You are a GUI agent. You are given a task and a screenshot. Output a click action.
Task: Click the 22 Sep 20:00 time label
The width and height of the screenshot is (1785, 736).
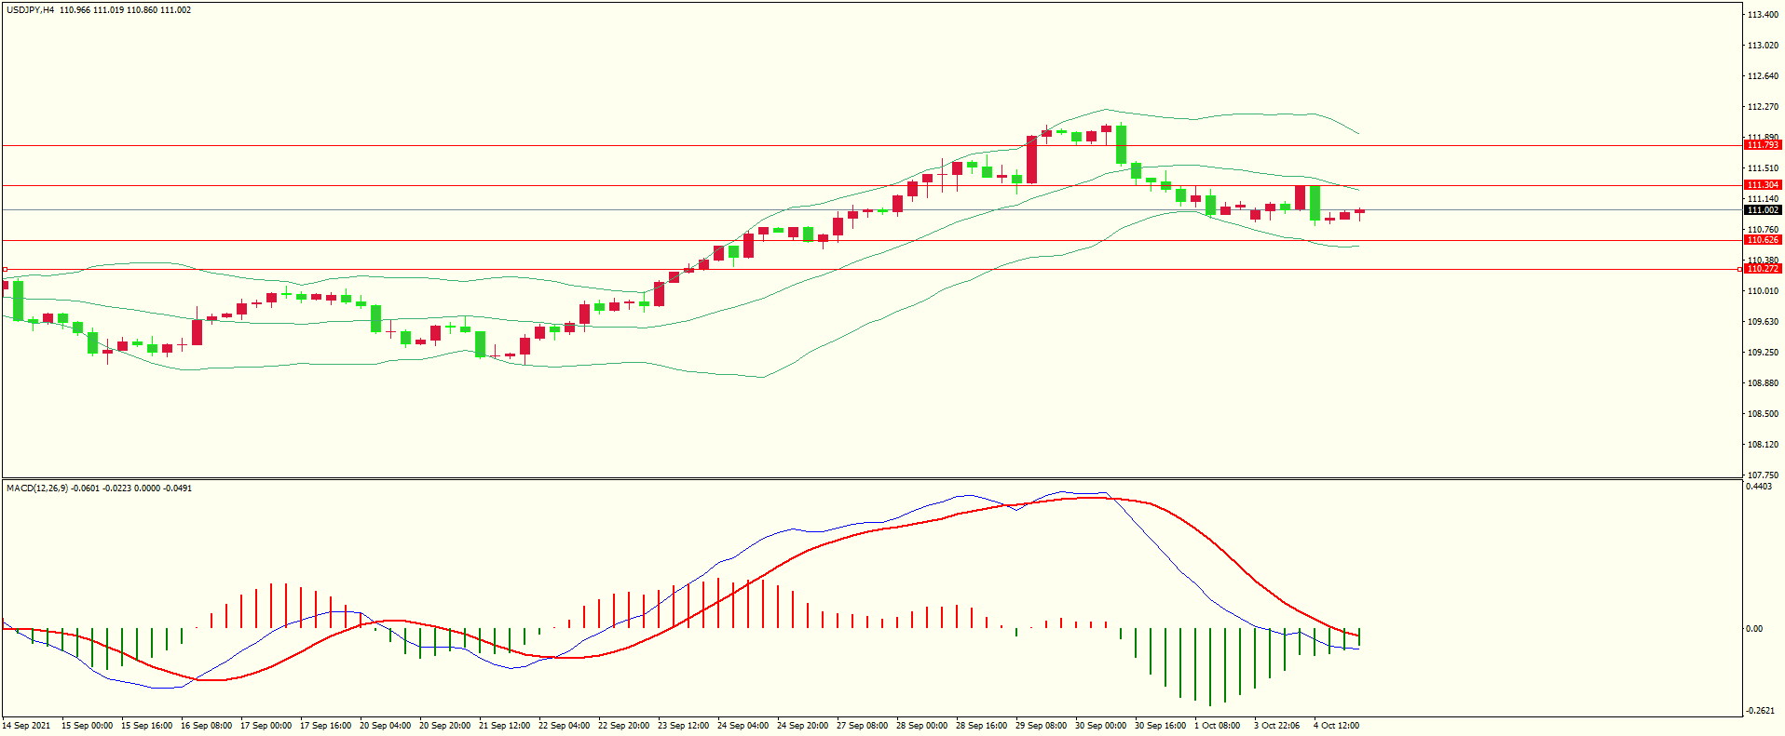[623, 726]
